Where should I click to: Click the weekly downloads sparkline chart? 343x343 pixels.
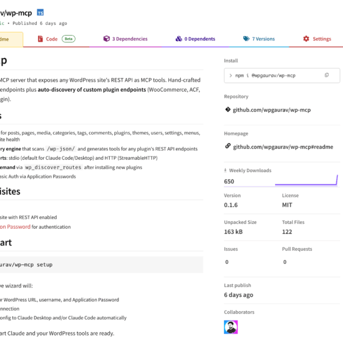[x=306, y=180]
